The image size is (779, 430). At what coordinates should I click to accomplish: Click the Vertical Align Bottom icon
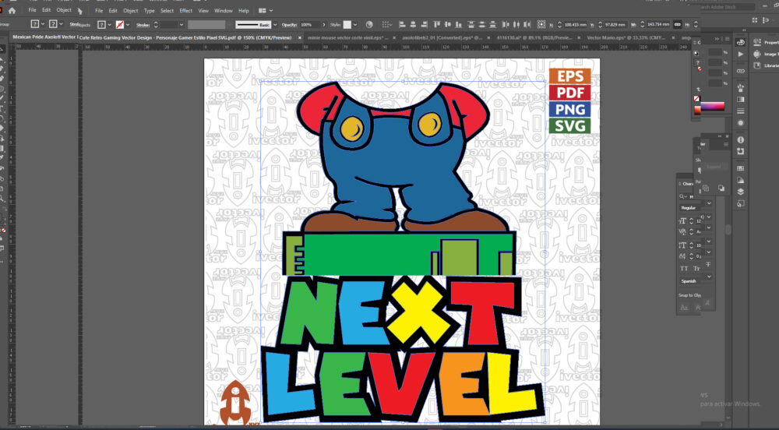[x=459, y=24]
